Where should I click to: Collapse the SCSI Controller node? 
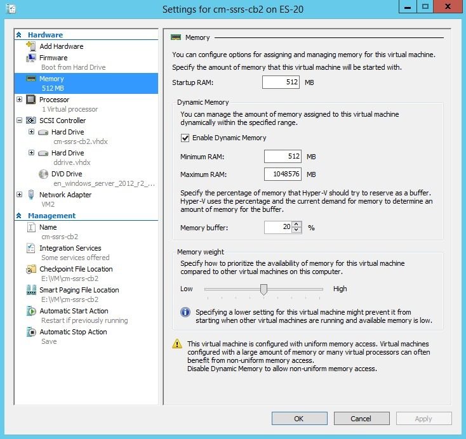click(x=19, y=121)
